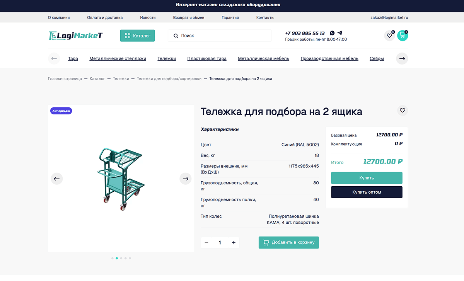Open the Telegram contact icon
The height and width of the screenshot is (281, 464).
[x=340, y=33]
